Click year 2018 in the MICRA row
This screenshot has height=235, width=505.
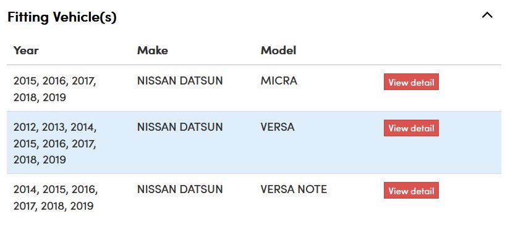click(25, 97)
